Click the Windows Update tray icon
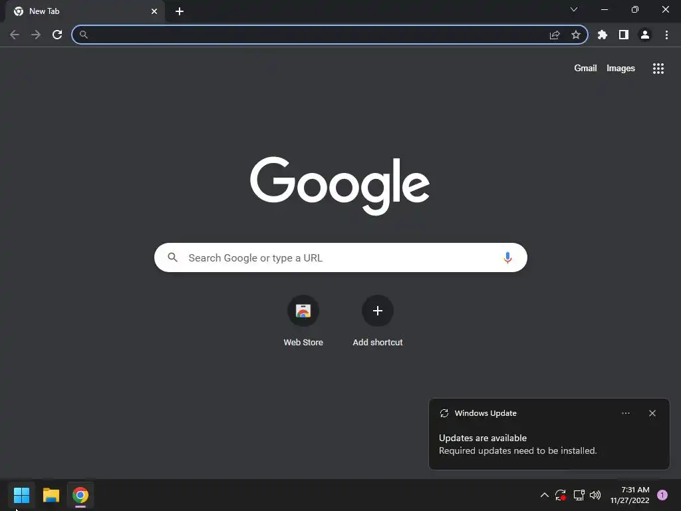 click(560, 495)
